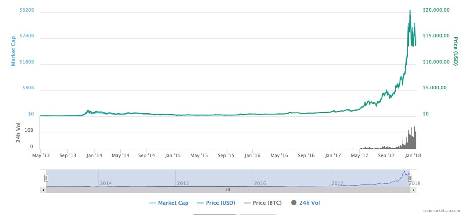Viewport: 464px width, 215px height.
Task: Click the 2014 label in the range navigator
Action: click(x=106, y=183)
